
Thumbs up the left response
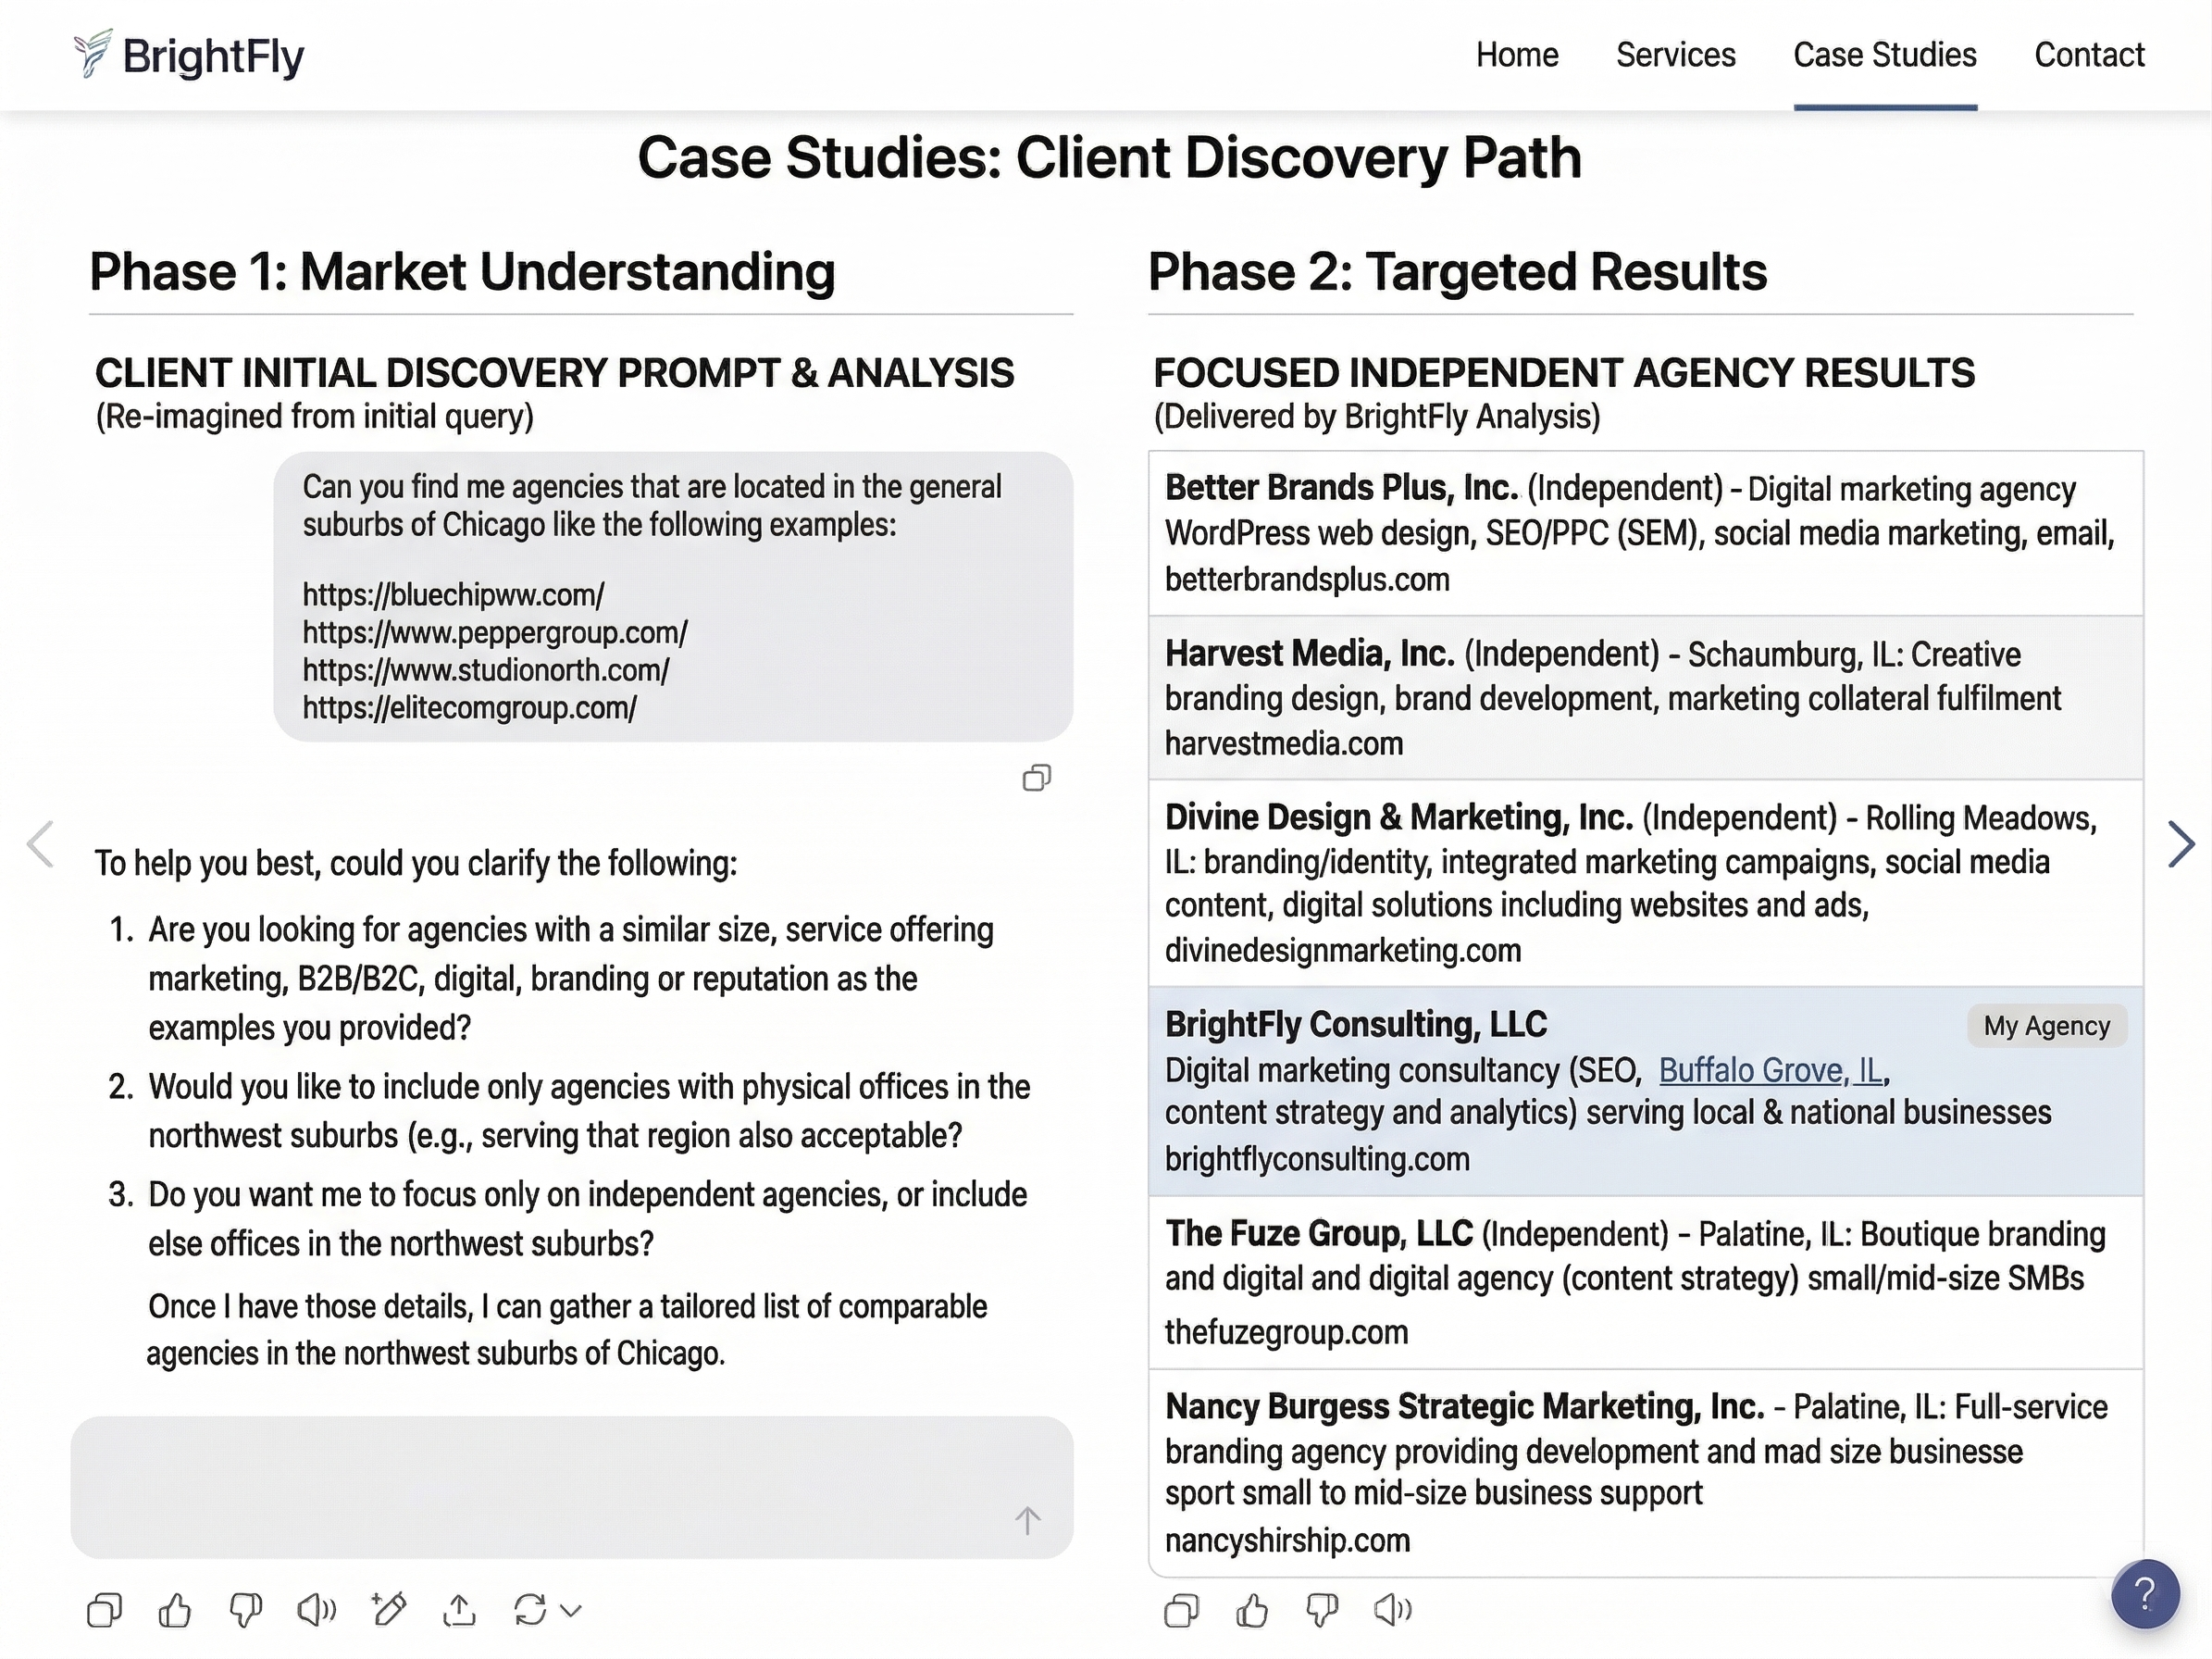point(175,1610)
